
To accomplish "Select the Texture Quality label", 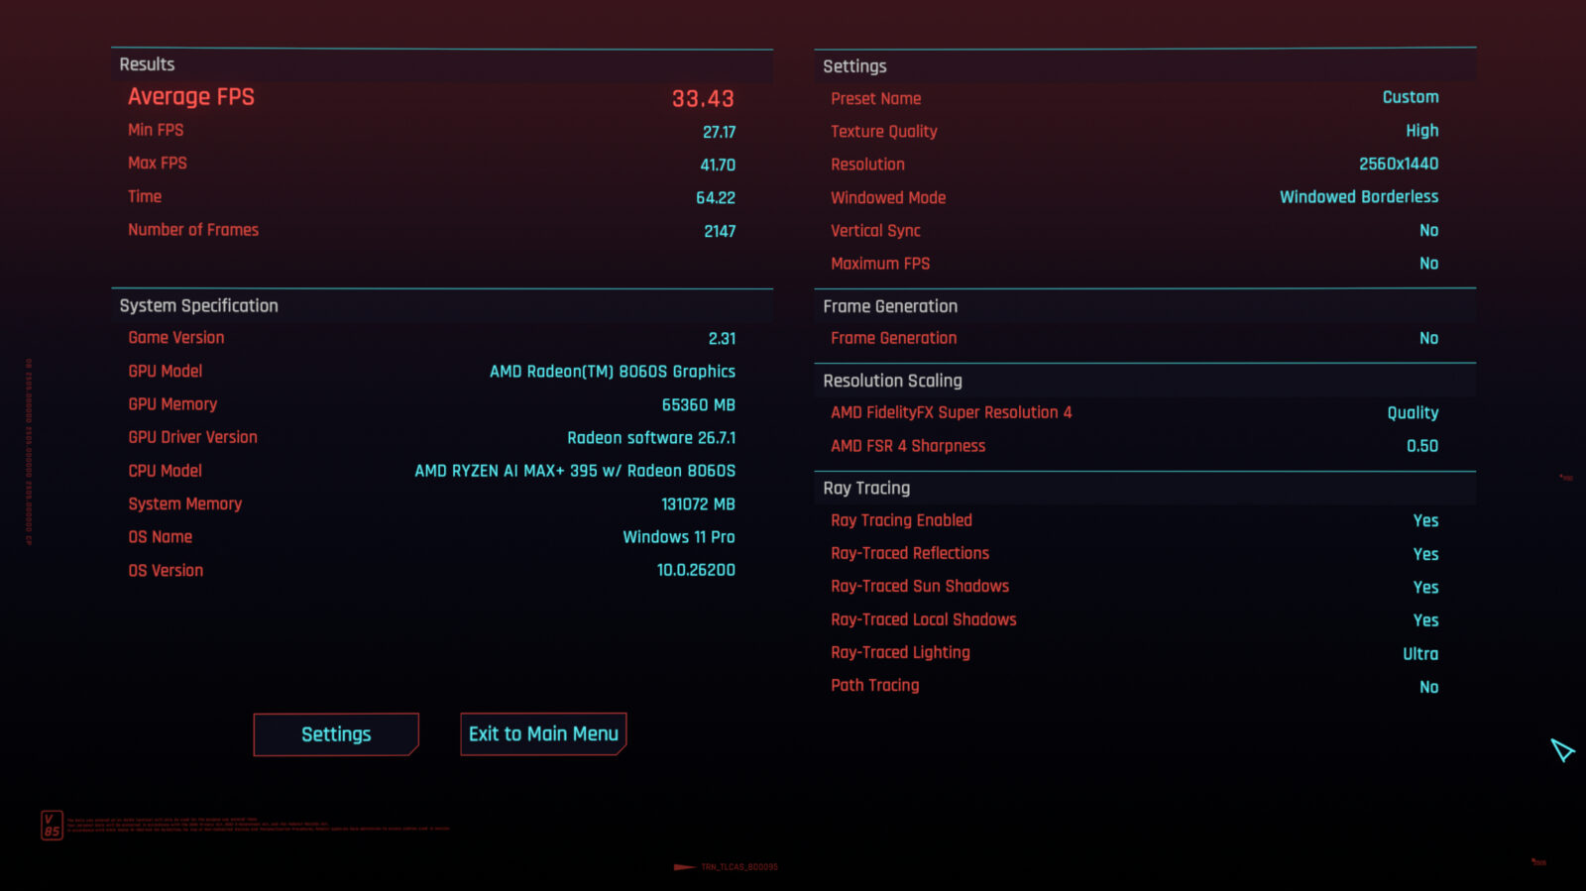I will [884, 132].
